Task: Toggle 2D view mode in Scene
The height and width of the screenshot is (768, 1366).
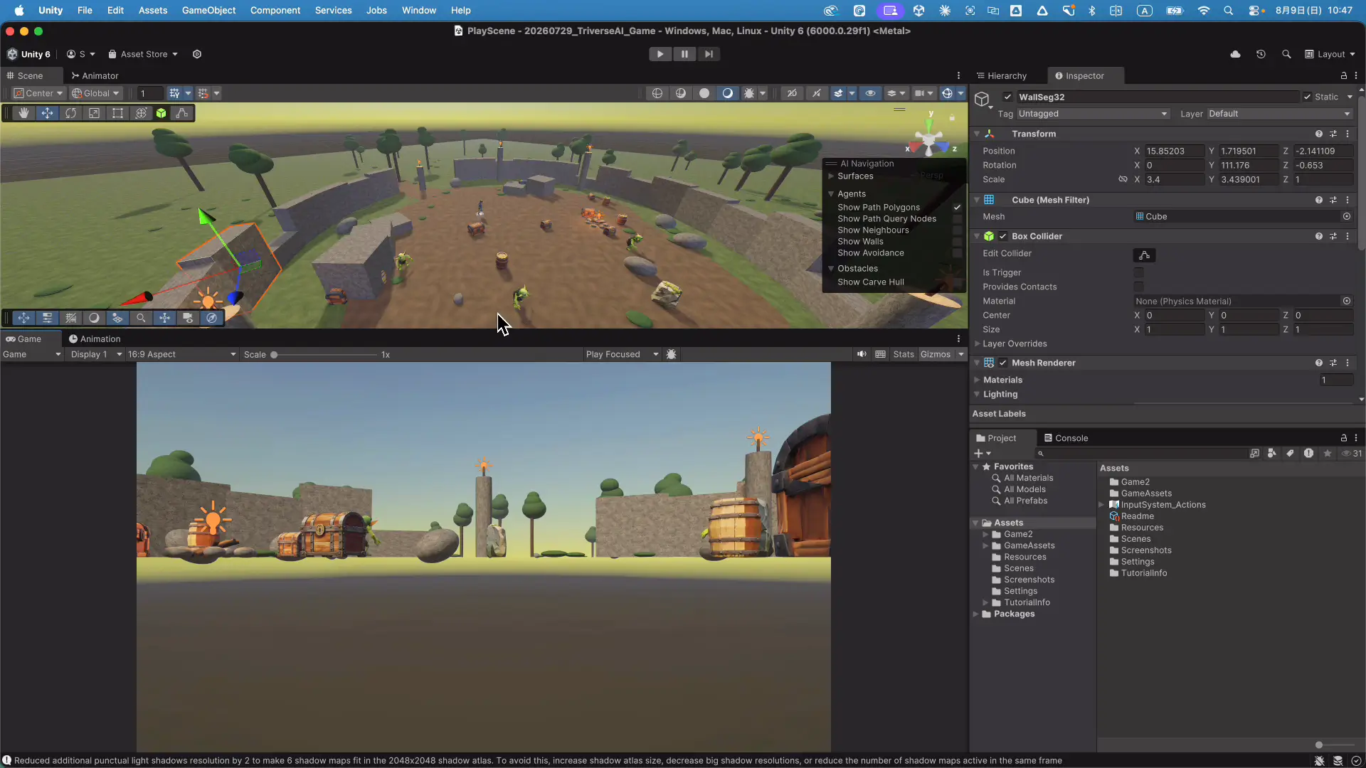Action: [792, 93]
